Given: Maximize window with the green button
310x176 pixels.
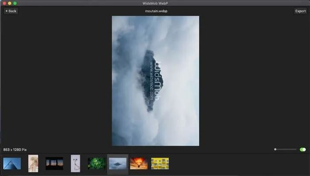Looking at the screenshot, I should 15,4.
